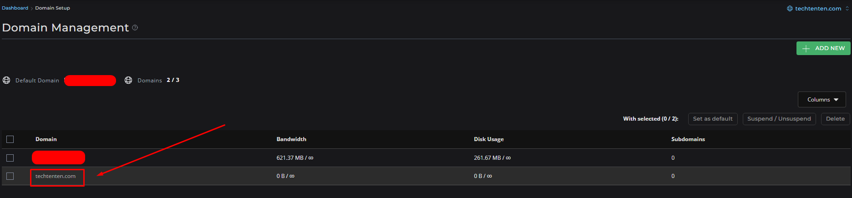This screenshot has height=198, width=852.
Task: Go to Dashboard in the breadcrumb
Action: (x=15, y=8)
